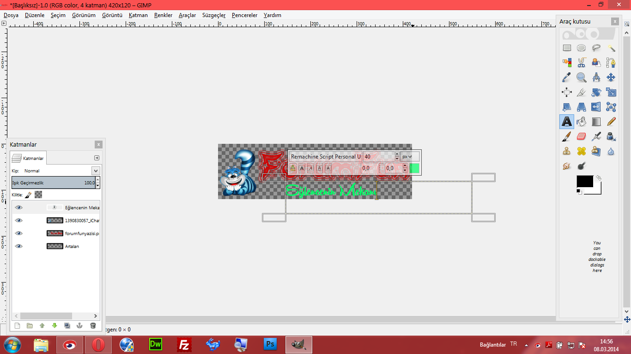
Task: Select the Crop knife tool
Action: pos(582,92)
